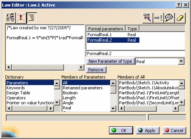This screenshot has height=139, width=191.
Task: Click OK to confirm the law
Action: tap(121, 131)
